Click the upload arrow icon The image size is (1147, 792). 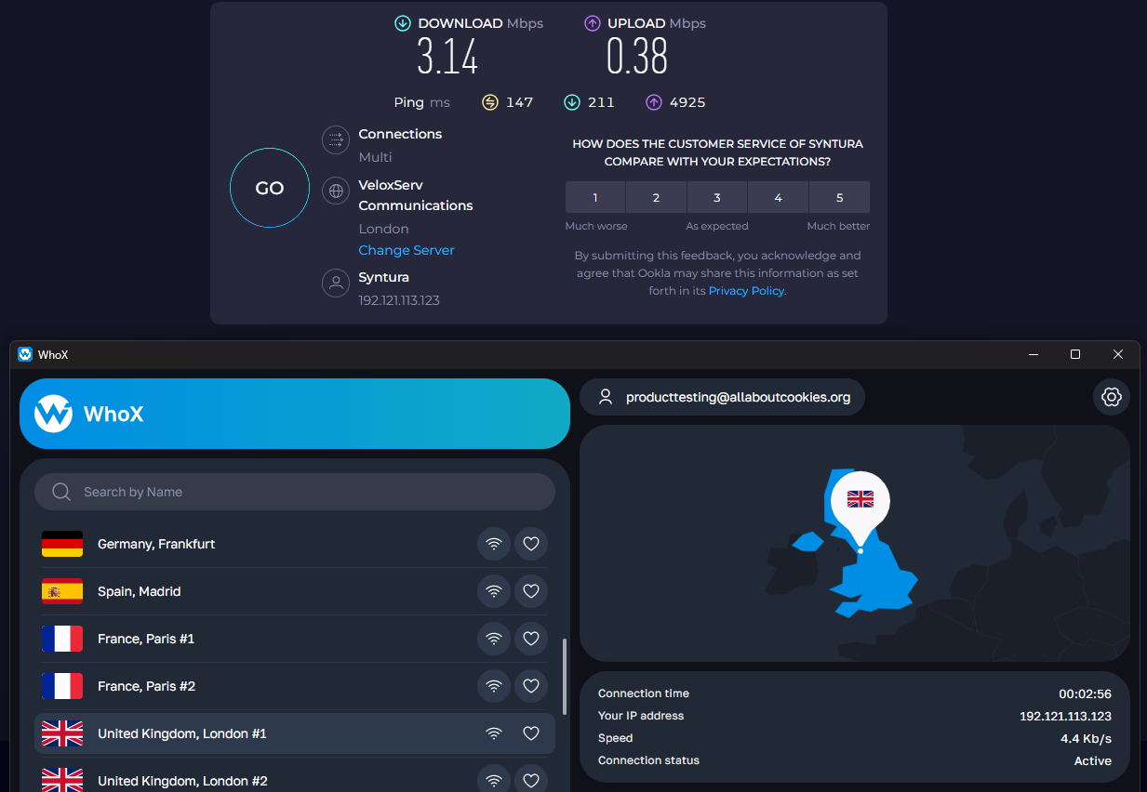593,23
